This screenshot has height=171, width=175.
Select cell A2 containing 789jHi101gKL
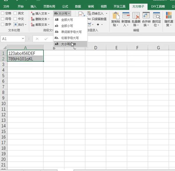[x=25, y=59]
